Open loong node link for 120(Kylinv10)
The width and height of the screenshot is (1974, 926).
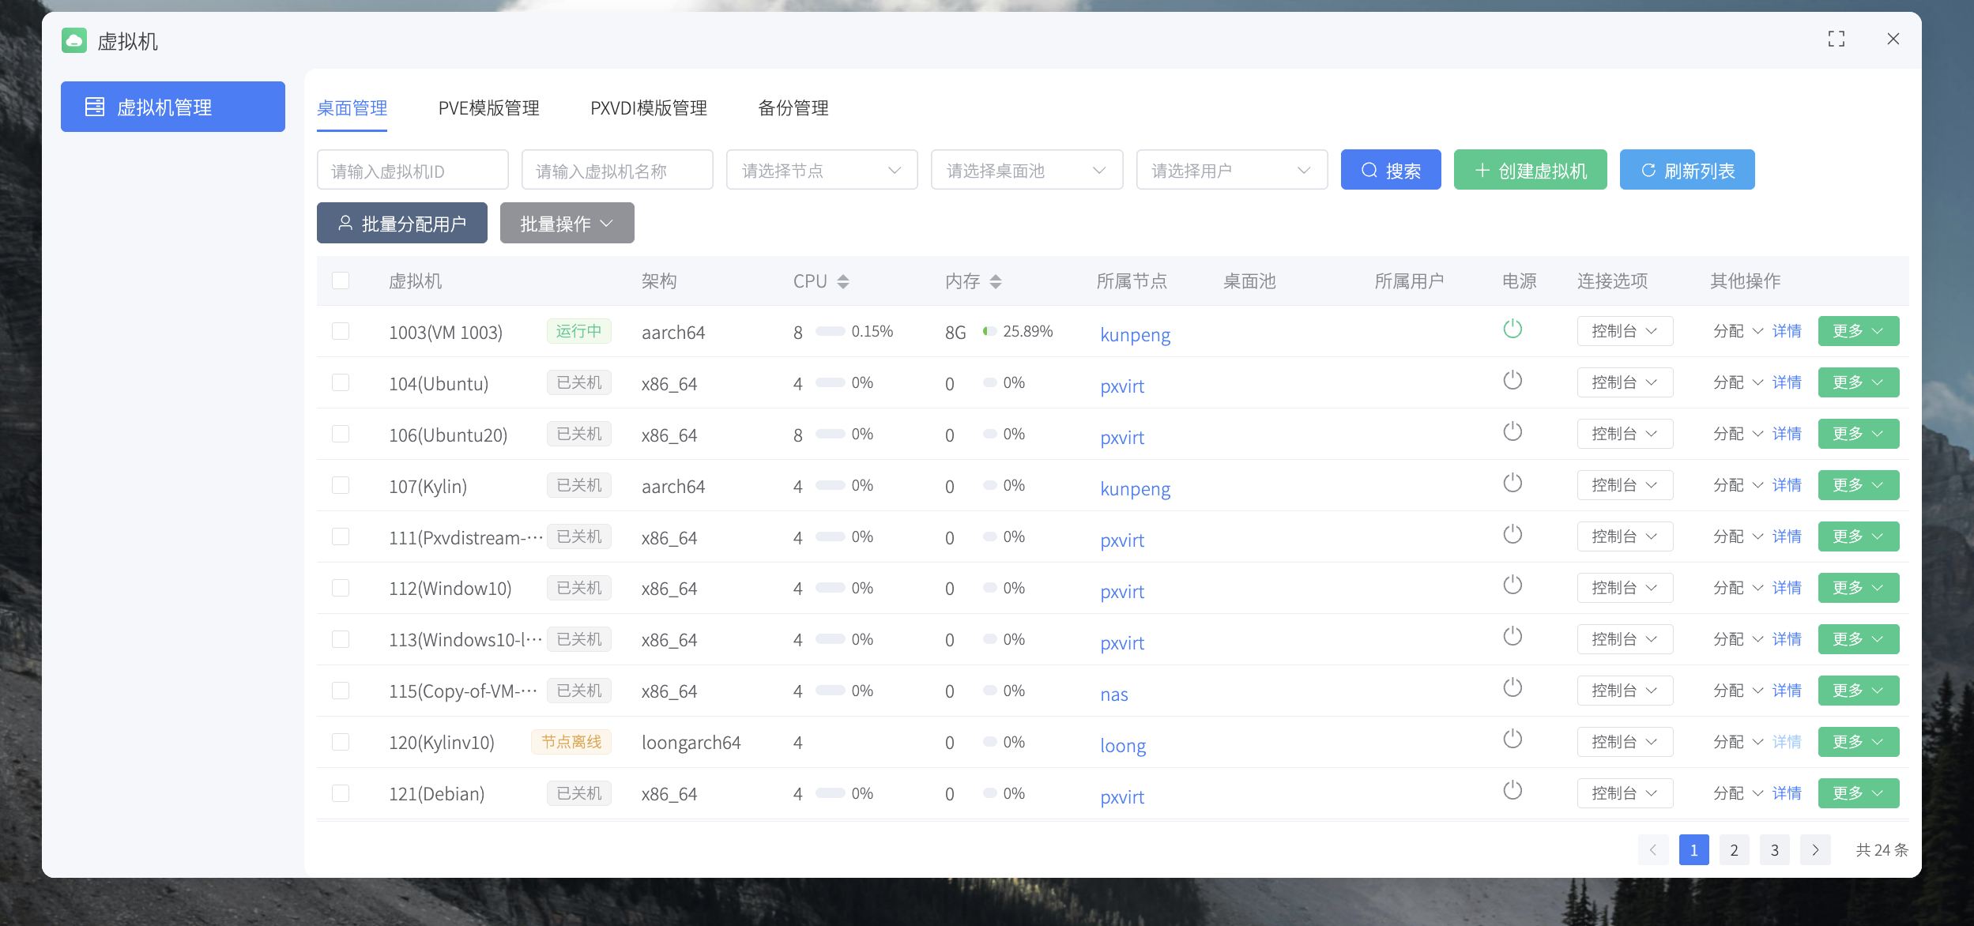click(1123, 745)
